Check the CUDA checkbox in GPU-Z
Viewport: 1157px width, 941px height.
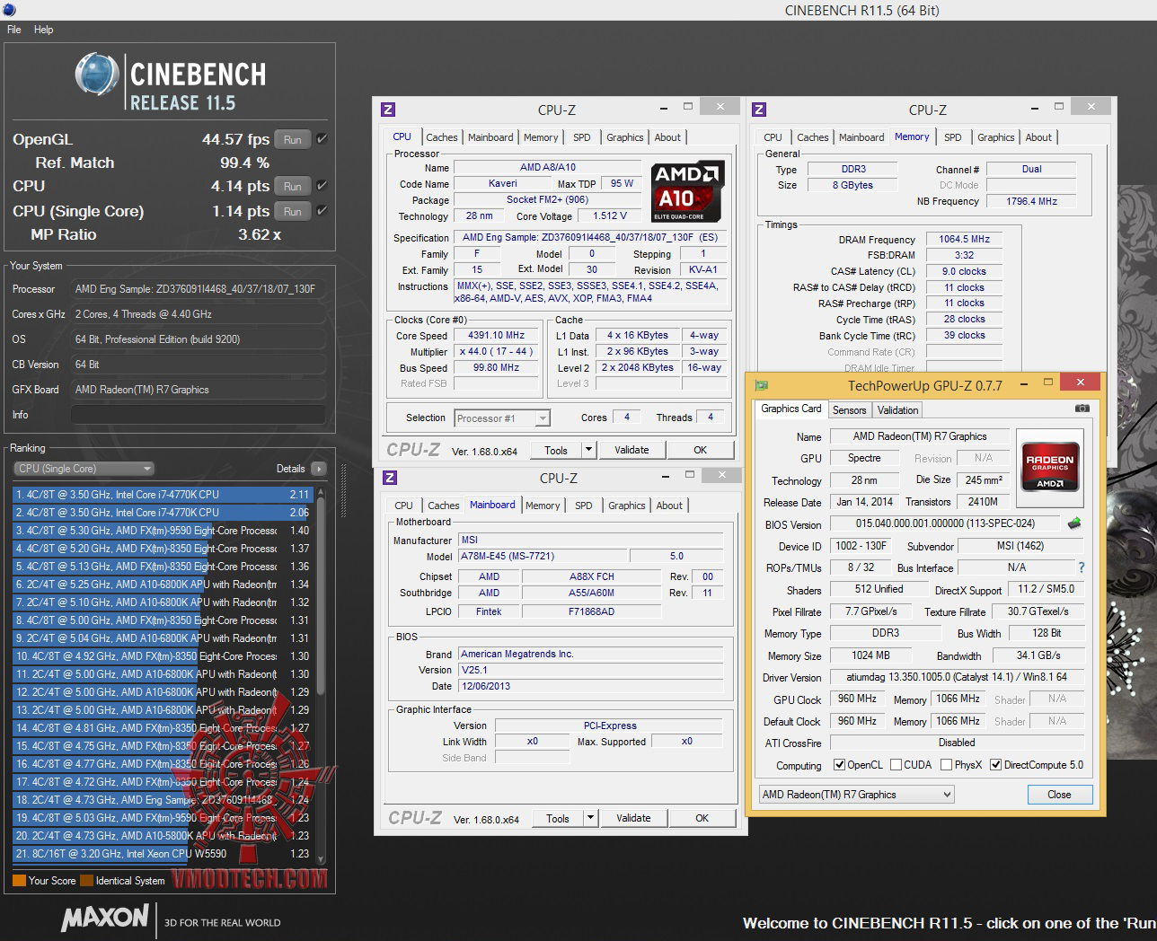click(x=896, y=765)
